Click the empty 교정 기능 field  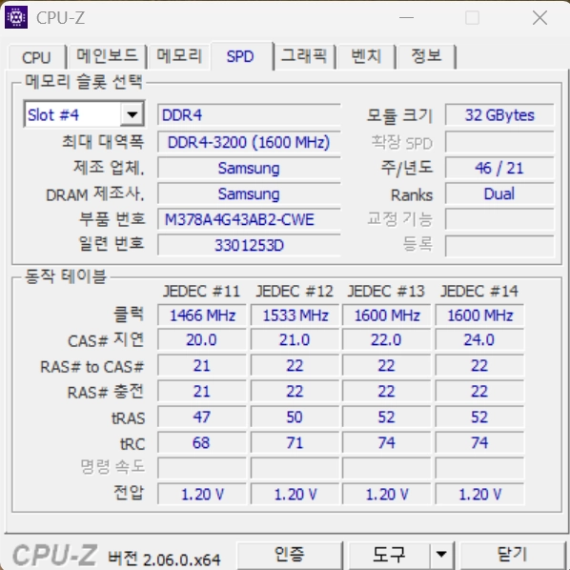click(499, 219)
